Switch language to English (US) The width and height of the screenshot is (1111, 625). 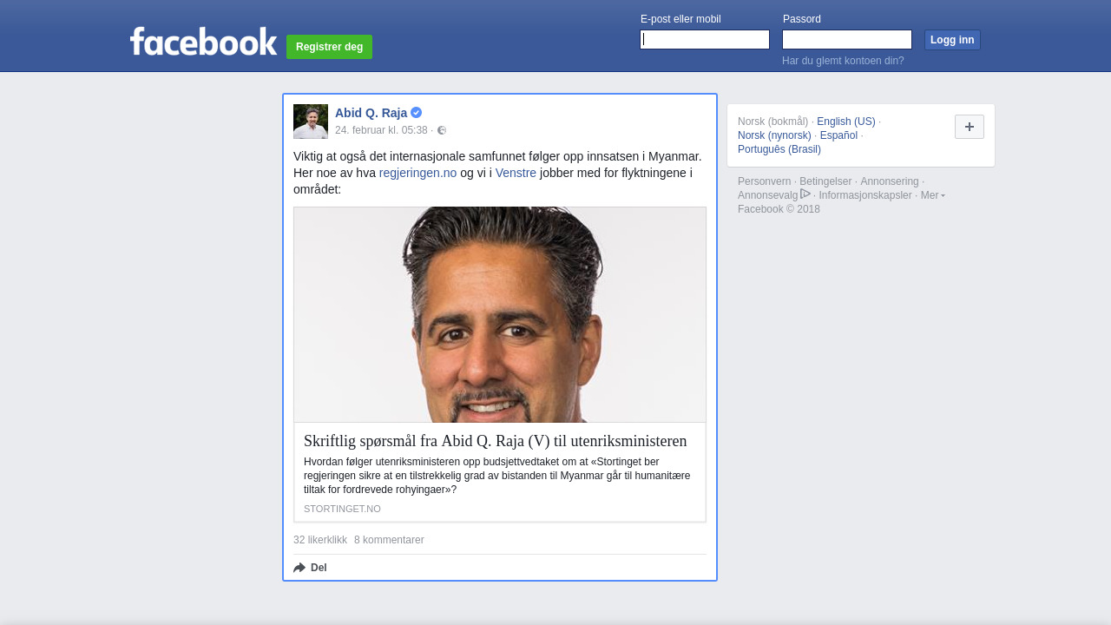pos(846,122)
